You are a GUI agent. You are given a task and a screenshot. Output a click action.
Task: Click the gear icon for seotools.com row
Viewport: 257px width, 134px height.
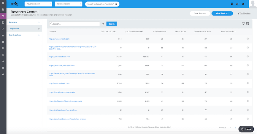tap(248, 39)
